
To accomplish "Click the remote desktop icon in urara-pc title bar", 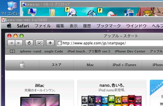I will [24, 4].
